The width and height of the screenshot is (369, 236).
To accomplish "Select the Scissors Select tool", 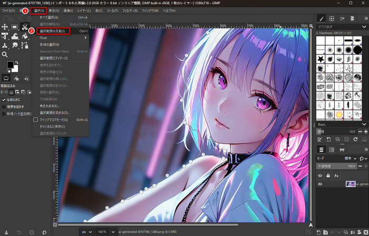I will pyautogui.click(x=25, y=27).
